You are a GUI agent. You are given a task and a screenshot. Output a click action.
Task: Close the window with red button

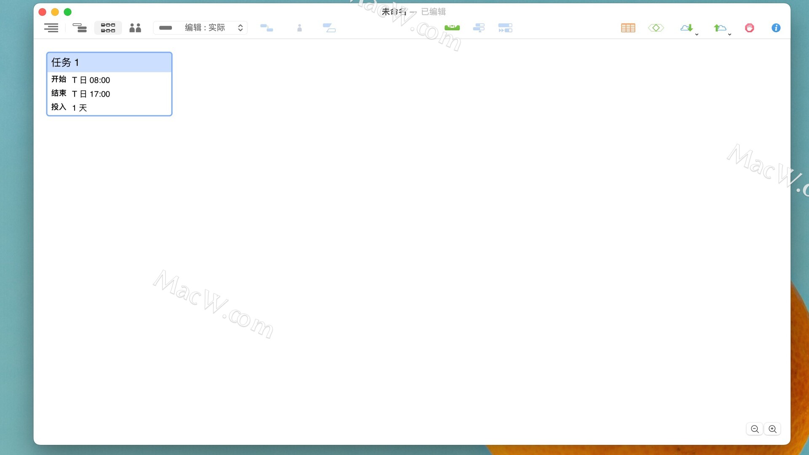(x=42, y=12)
